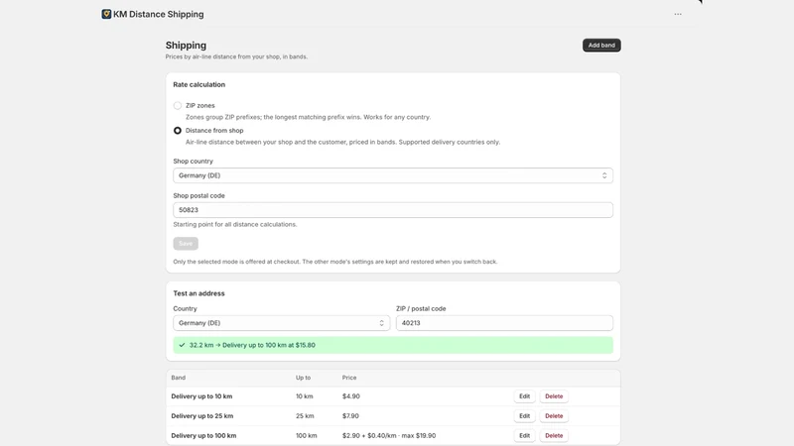Open the Shop country dropdown
Viewport: 794px width, 446px height.
[x=393, y=175]
